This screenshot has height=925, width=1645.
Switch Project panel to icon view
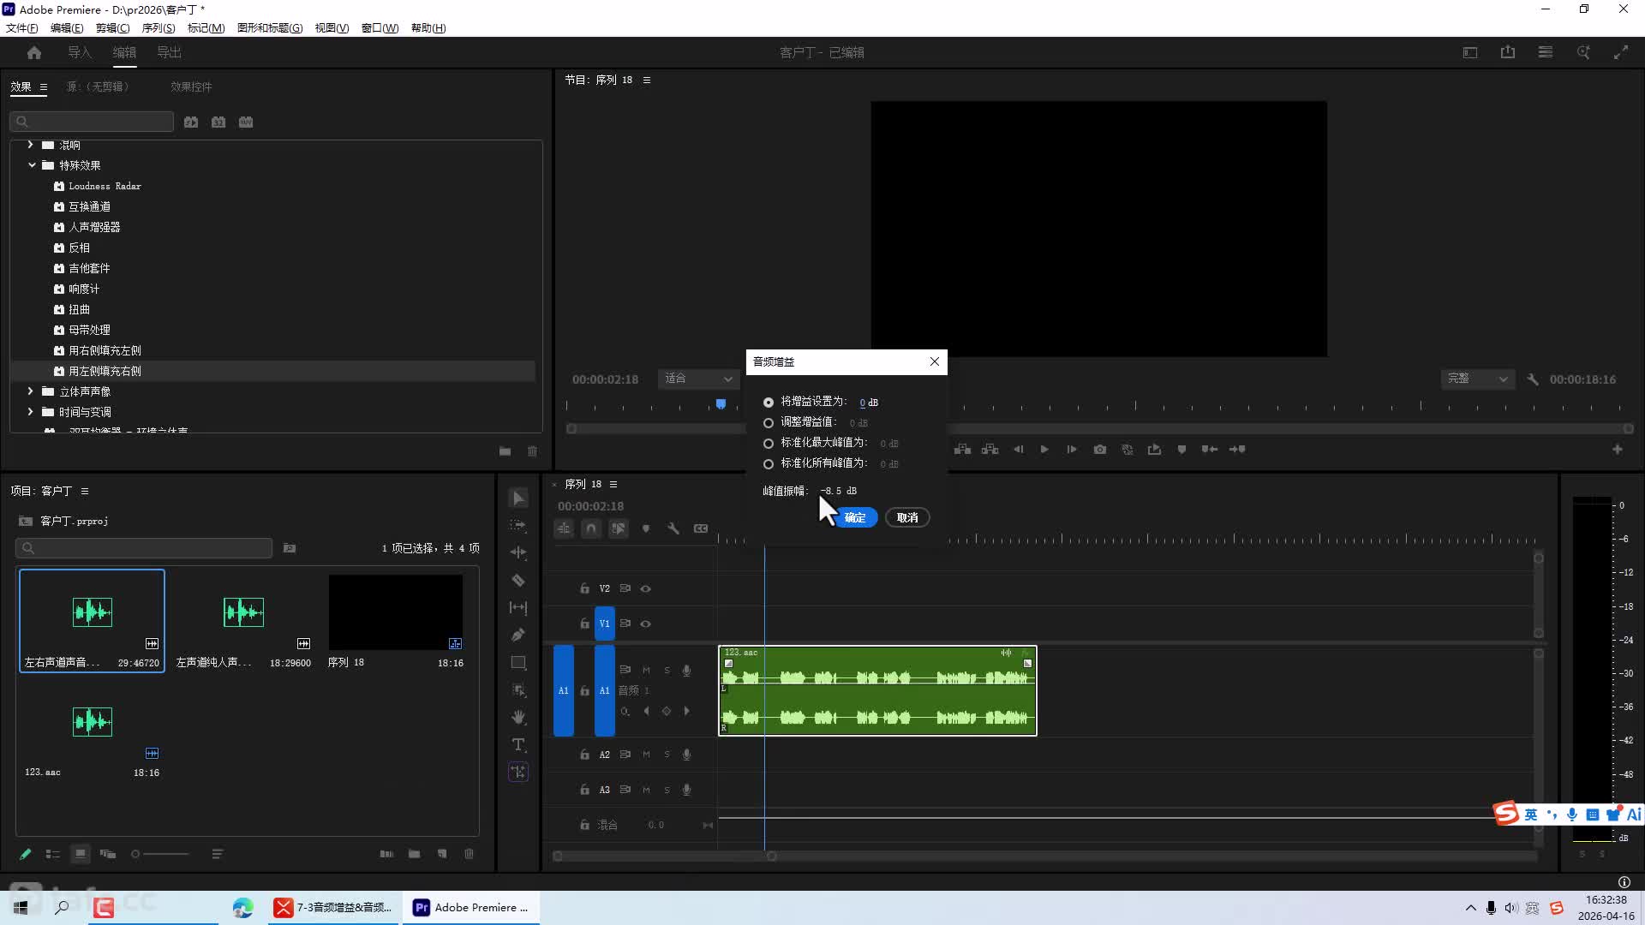(x=81, y=854)
